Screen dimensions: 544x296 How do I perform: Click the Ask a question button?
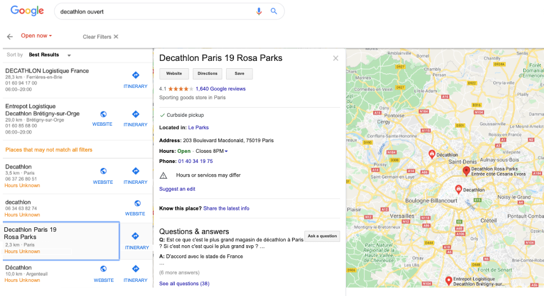[322, 236]
